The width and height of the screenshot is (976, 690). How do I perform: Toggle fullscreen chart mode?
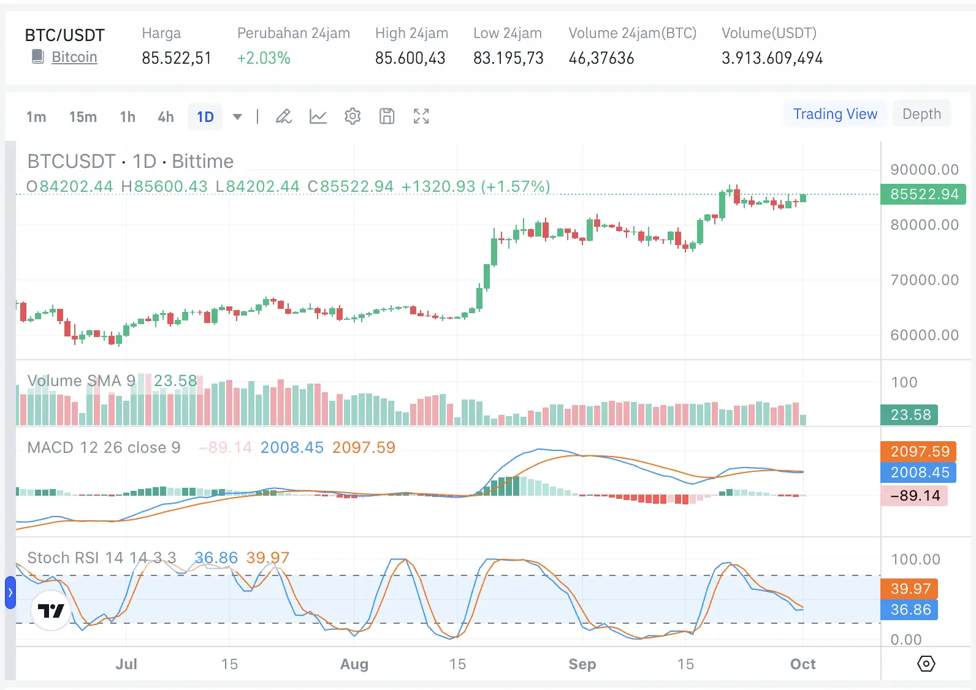click(x=421, y=116)
